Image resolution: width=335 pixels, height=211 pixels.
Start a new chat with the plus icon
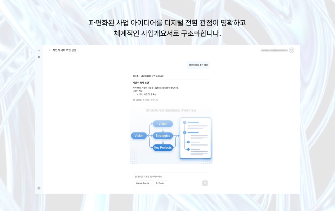click(x=39, y=50)
